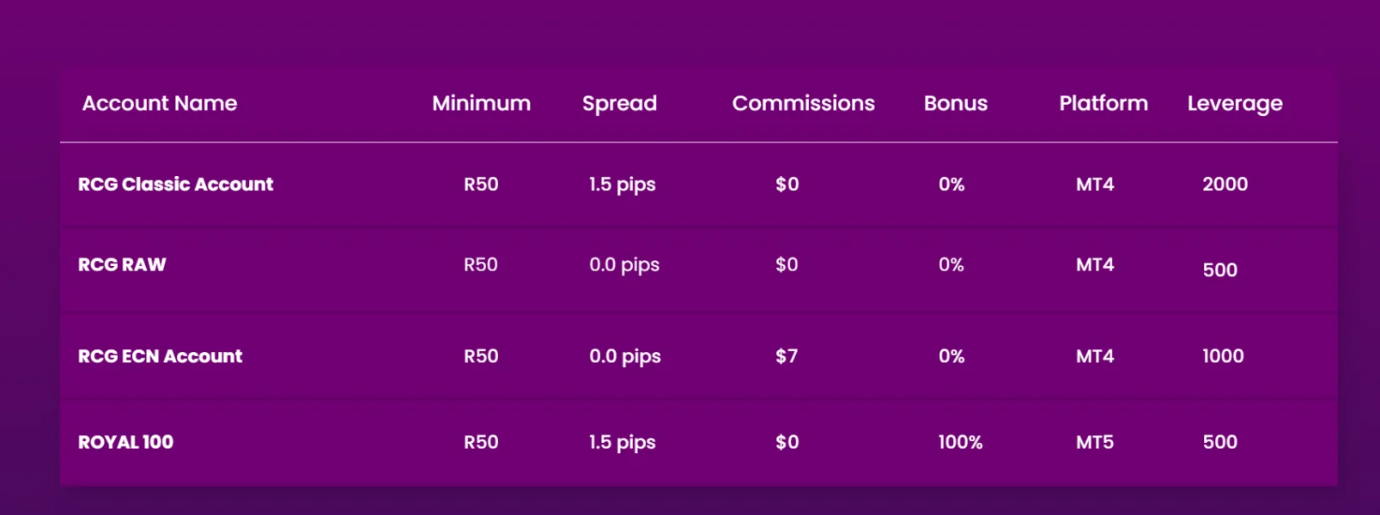Click RCG Classic Account's 1.5 pips spread
The height and width of the screenshot is (515, 1380).
click(x=622, y=185)
